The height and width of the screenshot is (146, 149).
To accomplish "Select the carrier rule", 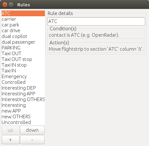I will click(23, 19).
